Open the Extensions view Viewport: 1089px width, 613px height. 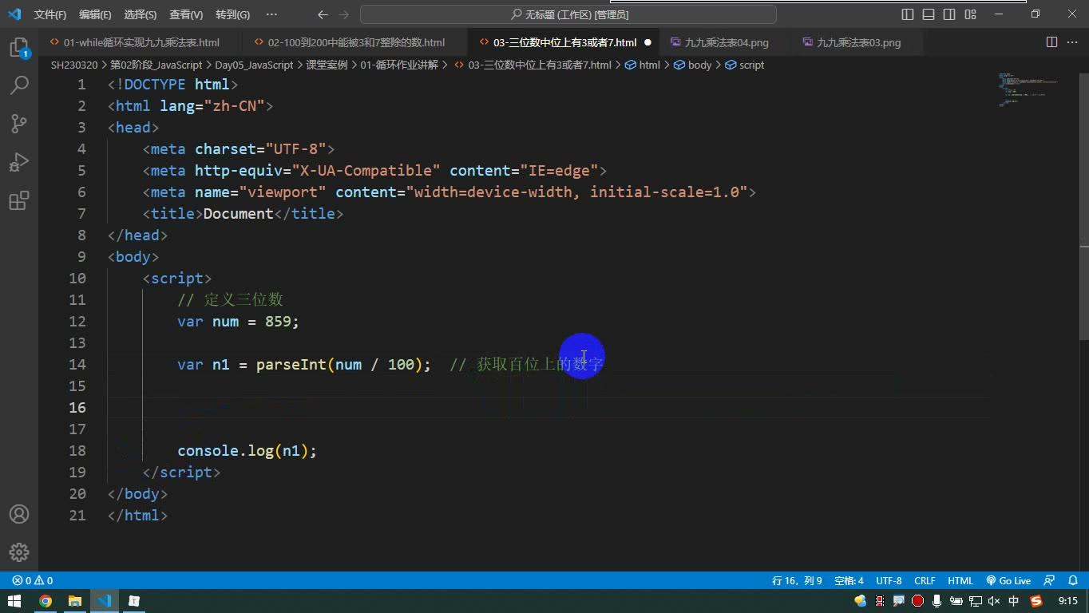pos(19,200)
